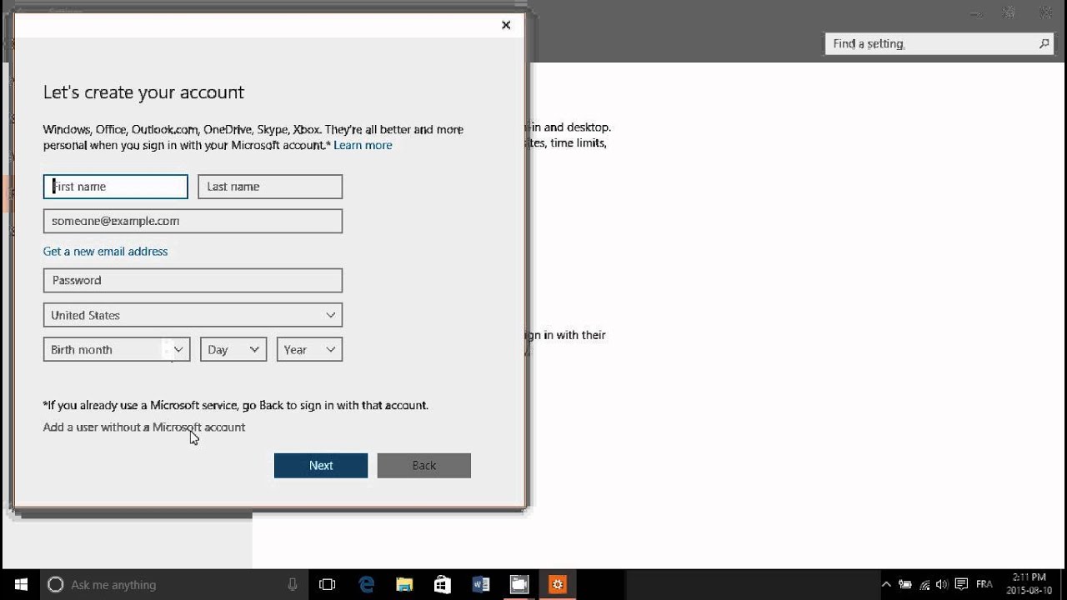Click the FRA language indicator
This screenshot has width=1067, height=600.
(x=984, y=584)
